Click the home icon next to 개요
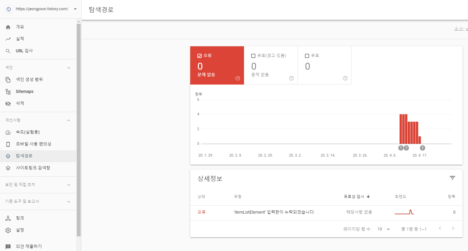The height and width of the screenshot is (251, 468). 8,27
